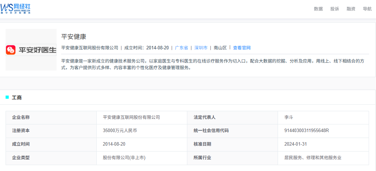Click the 法定代表人 label cell
The height and width of the screenshot is (171, 376).
pos(232,117)
